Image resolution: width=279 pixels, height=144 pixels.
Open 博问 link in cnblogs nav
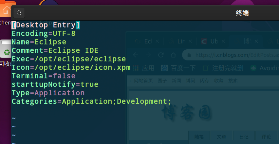coord(190,81)
